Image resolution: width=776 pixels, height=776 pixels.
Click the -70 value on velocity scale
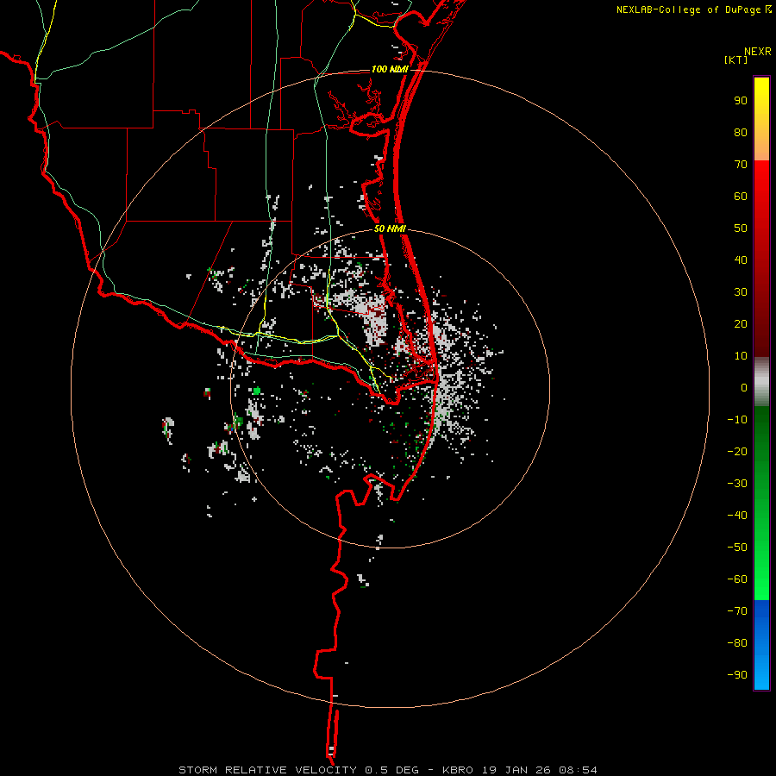pos(737,610)
